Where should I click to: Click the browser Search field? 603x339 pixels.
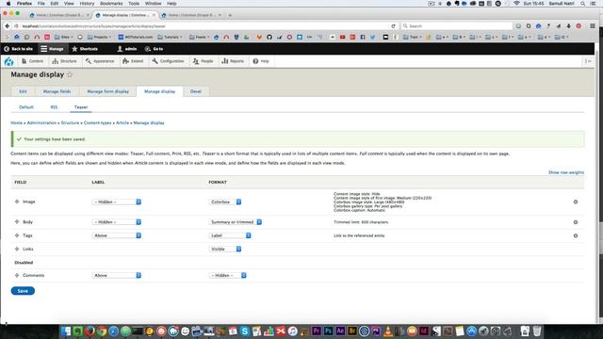tap(457, 26)
